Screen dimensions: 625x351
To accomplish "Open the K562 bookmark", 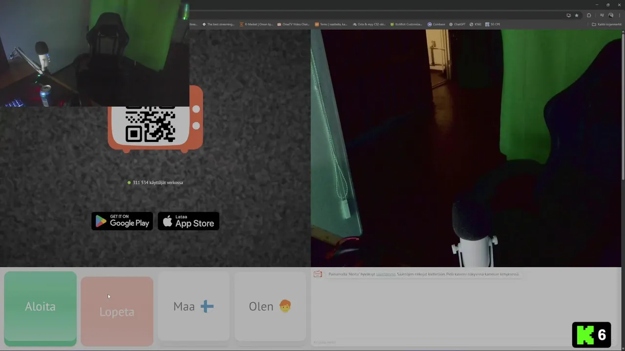I will tap(476, 24).
